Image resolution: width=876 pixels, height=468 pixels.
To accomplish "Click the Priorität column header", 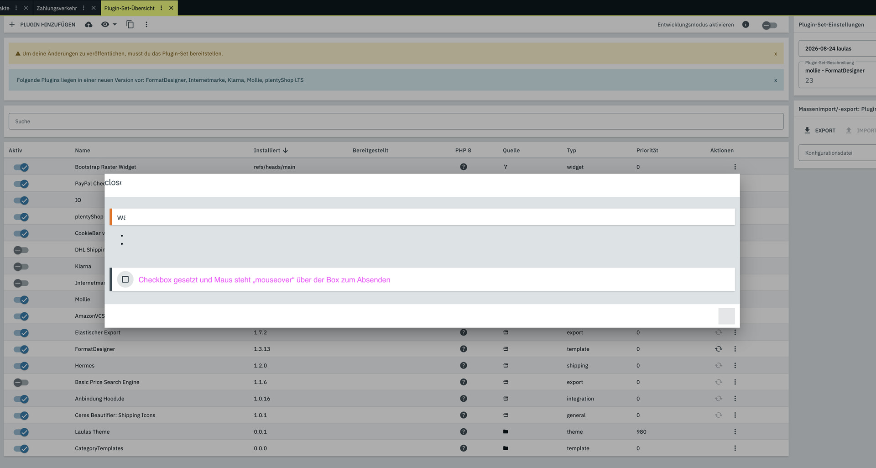I will click(647, 150).
